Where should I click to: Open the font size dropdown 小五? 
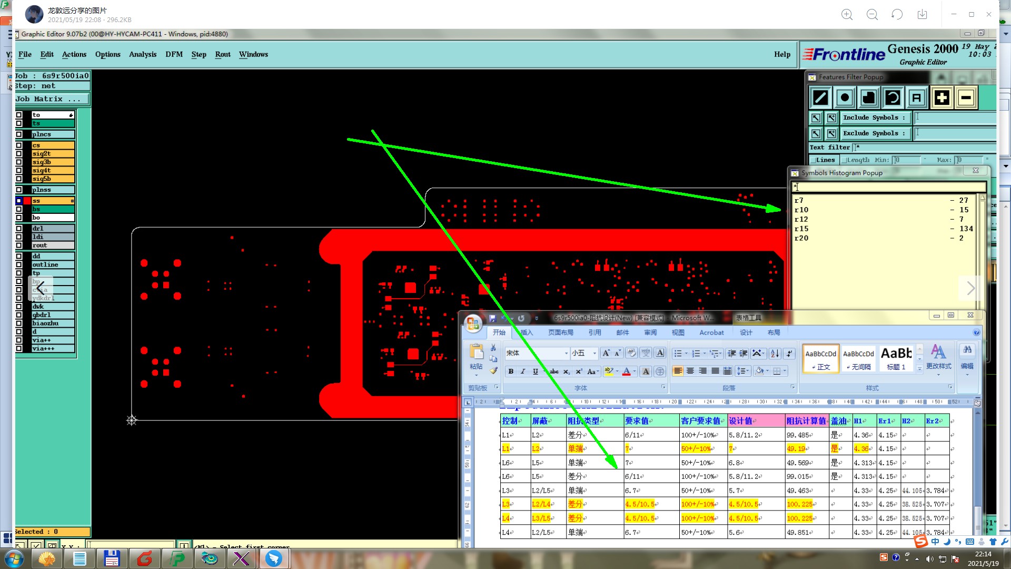594,354
